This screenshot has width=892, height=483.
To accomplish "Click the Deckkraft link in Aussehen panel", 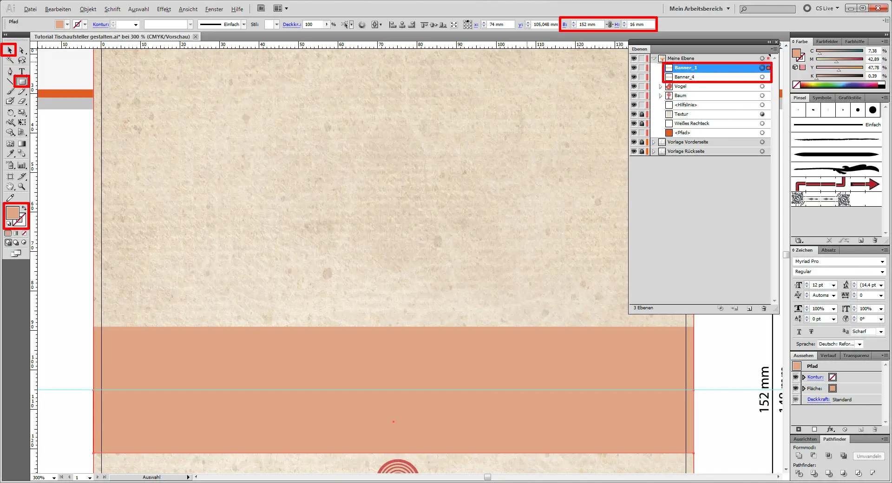I will (x=818, y=399).
